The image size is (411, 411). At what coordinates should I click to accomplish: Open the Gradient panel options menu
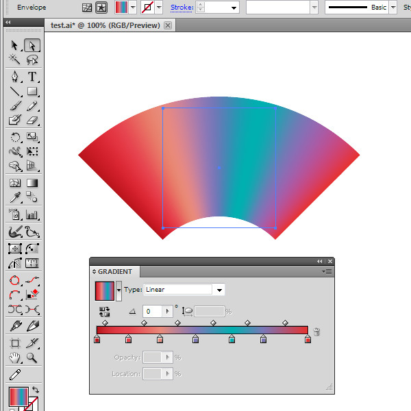[x=327, y=272]
